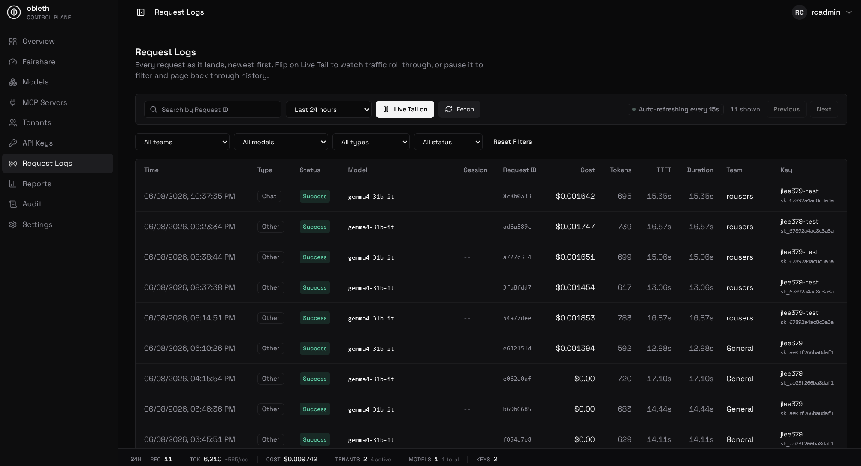Click the obleth logo icon

tap(14, 12)
